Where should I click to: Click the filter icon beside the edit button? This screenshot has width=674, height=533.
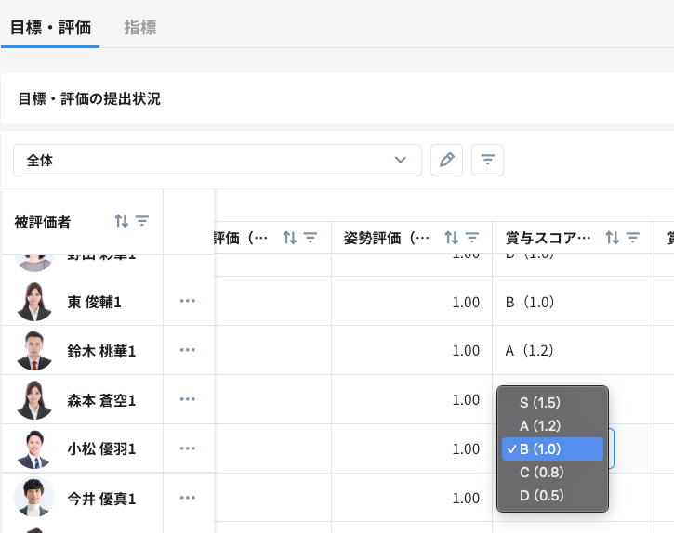pyautogui.click(x=487, y=160)
